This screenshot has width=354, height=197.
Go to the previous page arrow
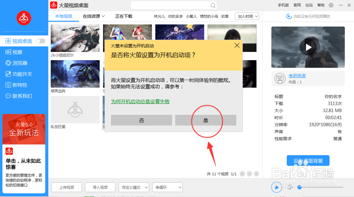tap(250, 174)
